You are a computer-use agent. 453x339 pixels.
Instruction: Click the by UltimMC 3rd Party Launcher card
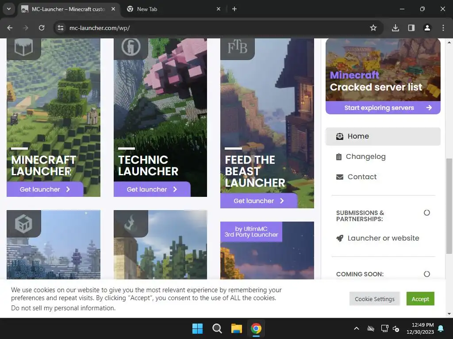[267, 251]
